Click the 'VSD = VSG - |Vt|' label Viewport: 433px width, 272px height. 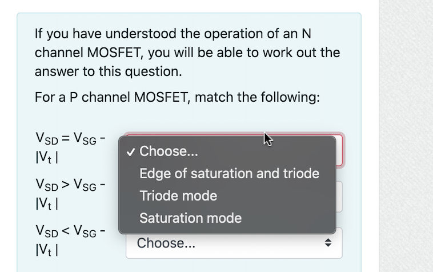click(70, 147)
